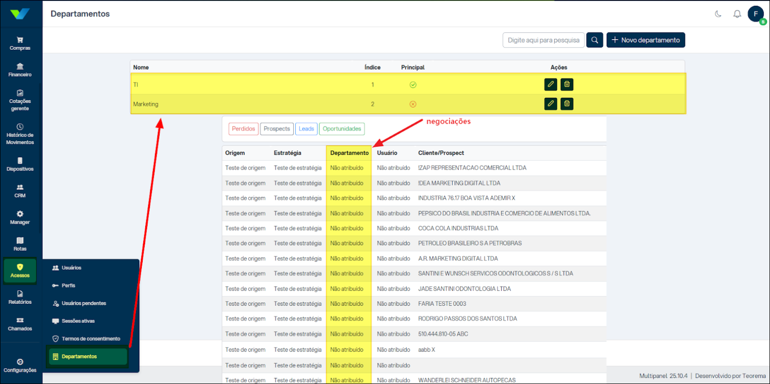Open the Rotas sidebar module

point(20,244)
